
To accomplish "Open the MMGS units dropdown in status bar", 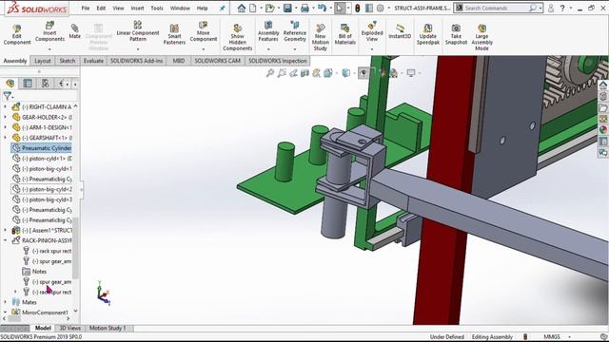I will (557, 336).
